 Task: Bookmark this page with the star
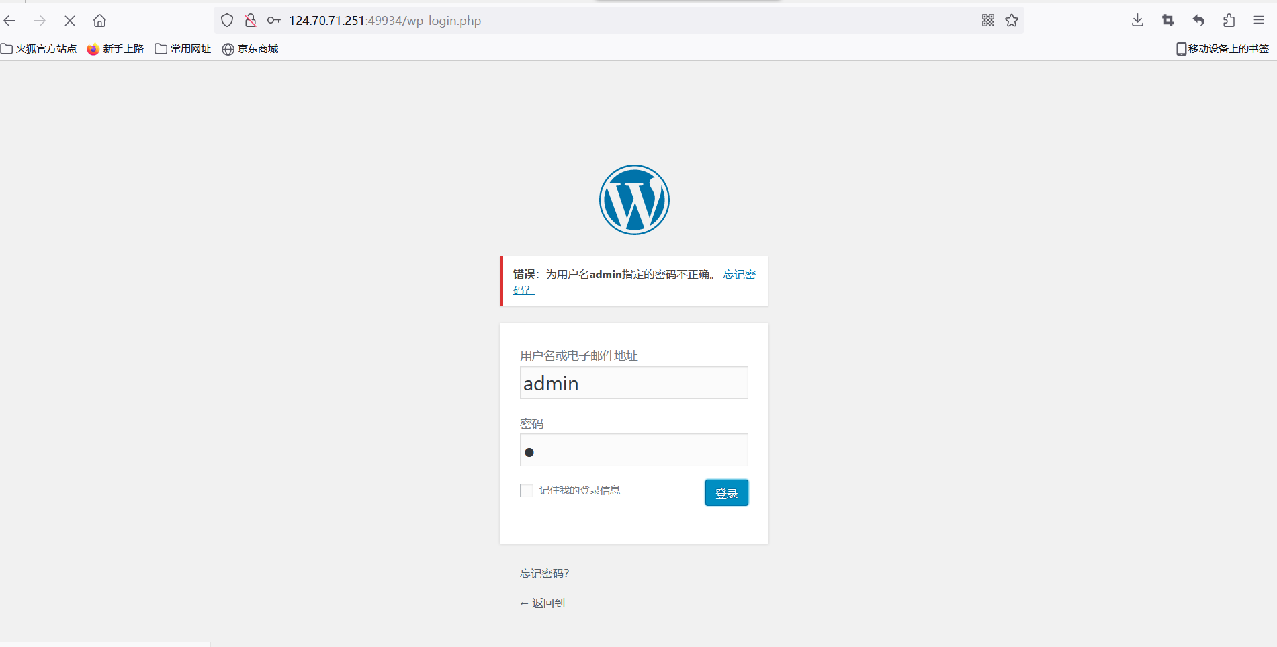pyautogui.click(x=1012, y=20)
